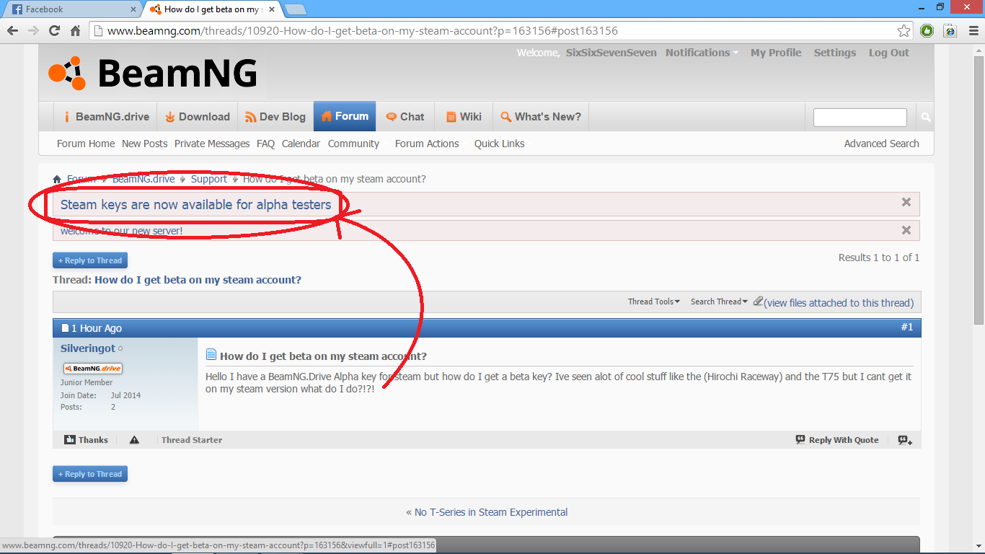The width and height of the screenshot is (985, 554).
Task: Click the Thanks button
Action: [86, 440]
